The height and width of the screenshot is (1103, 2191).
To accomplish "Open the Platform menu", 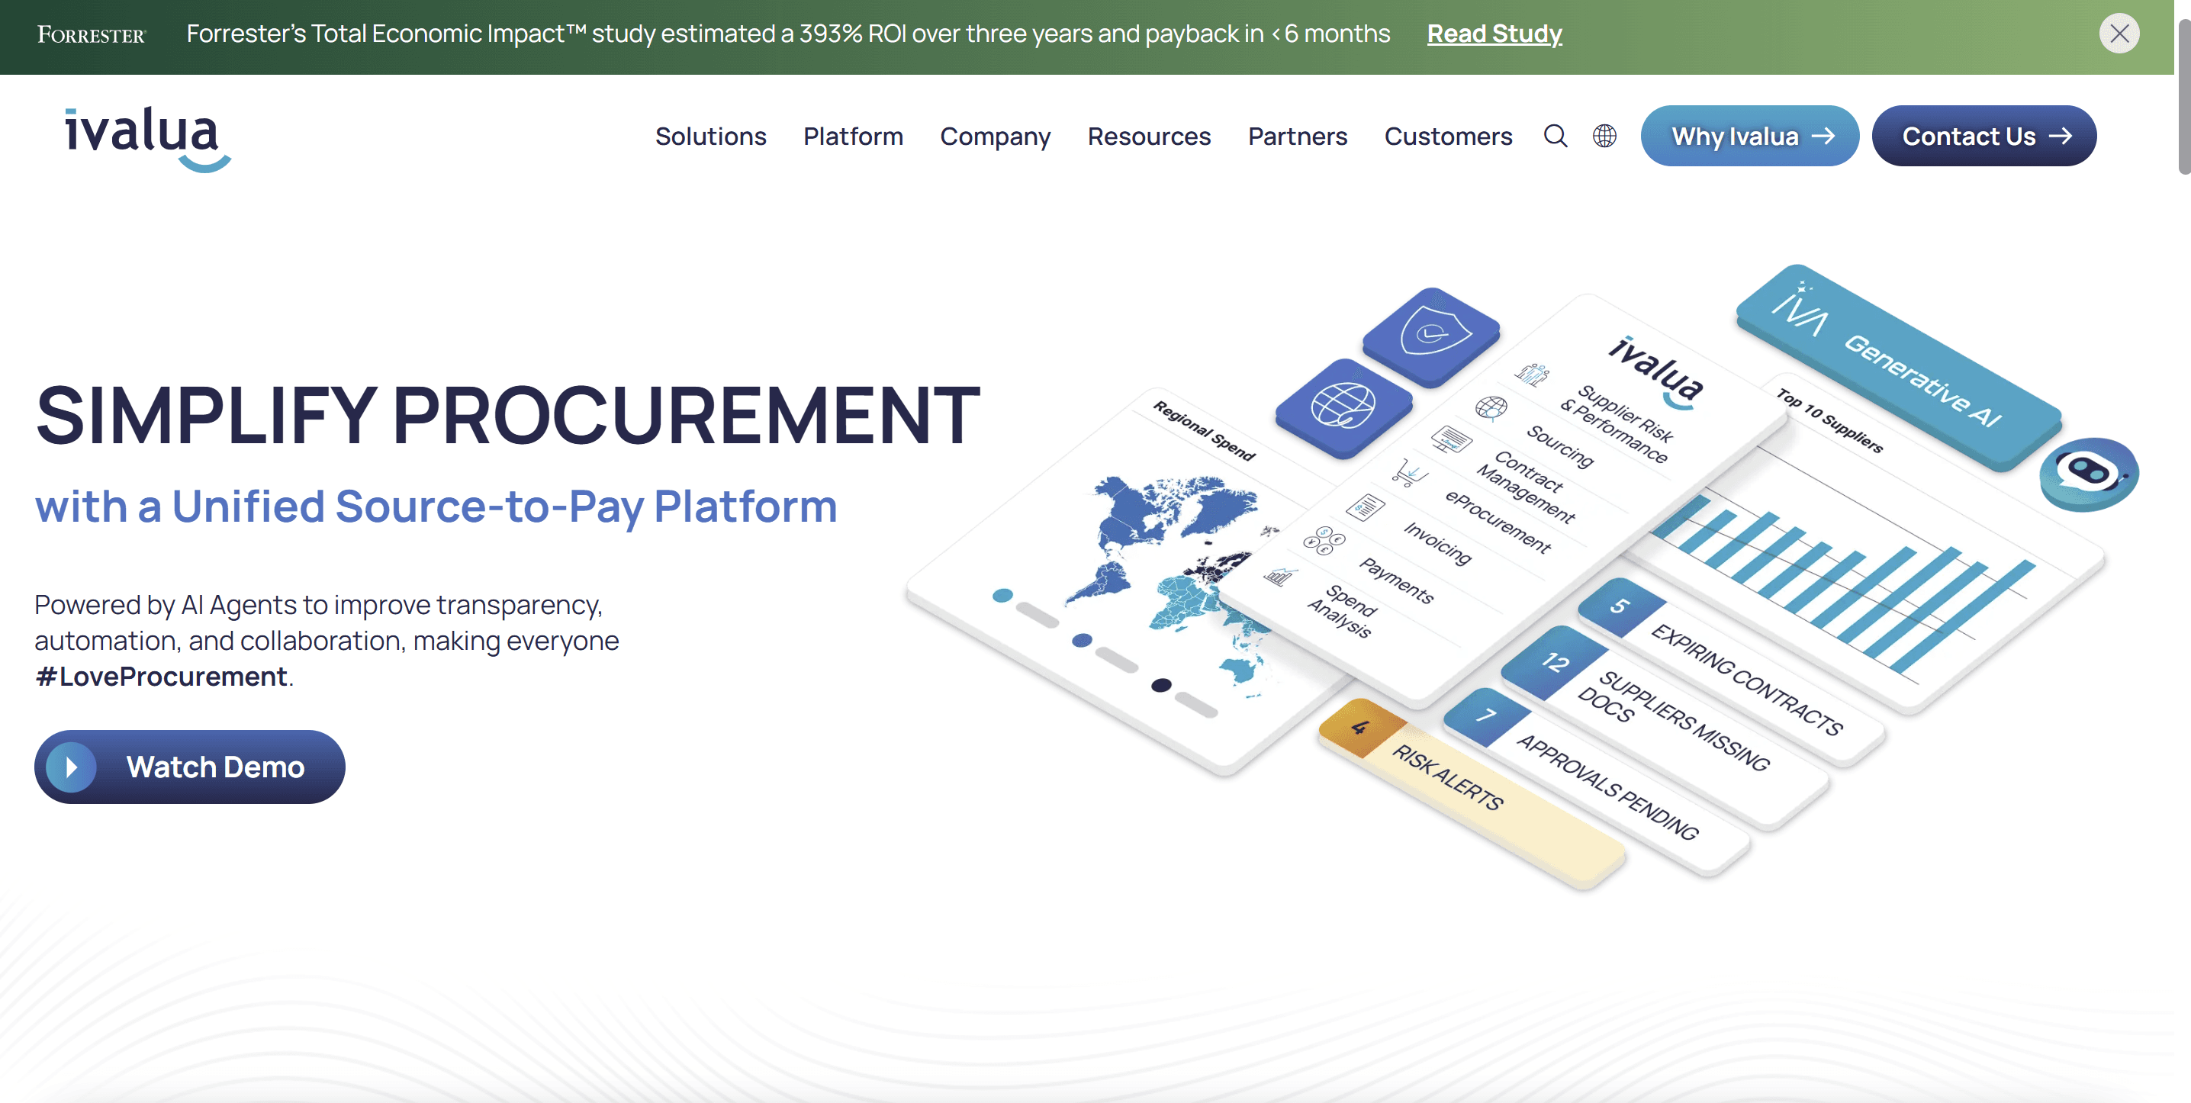I will click(x=853, y=136).
